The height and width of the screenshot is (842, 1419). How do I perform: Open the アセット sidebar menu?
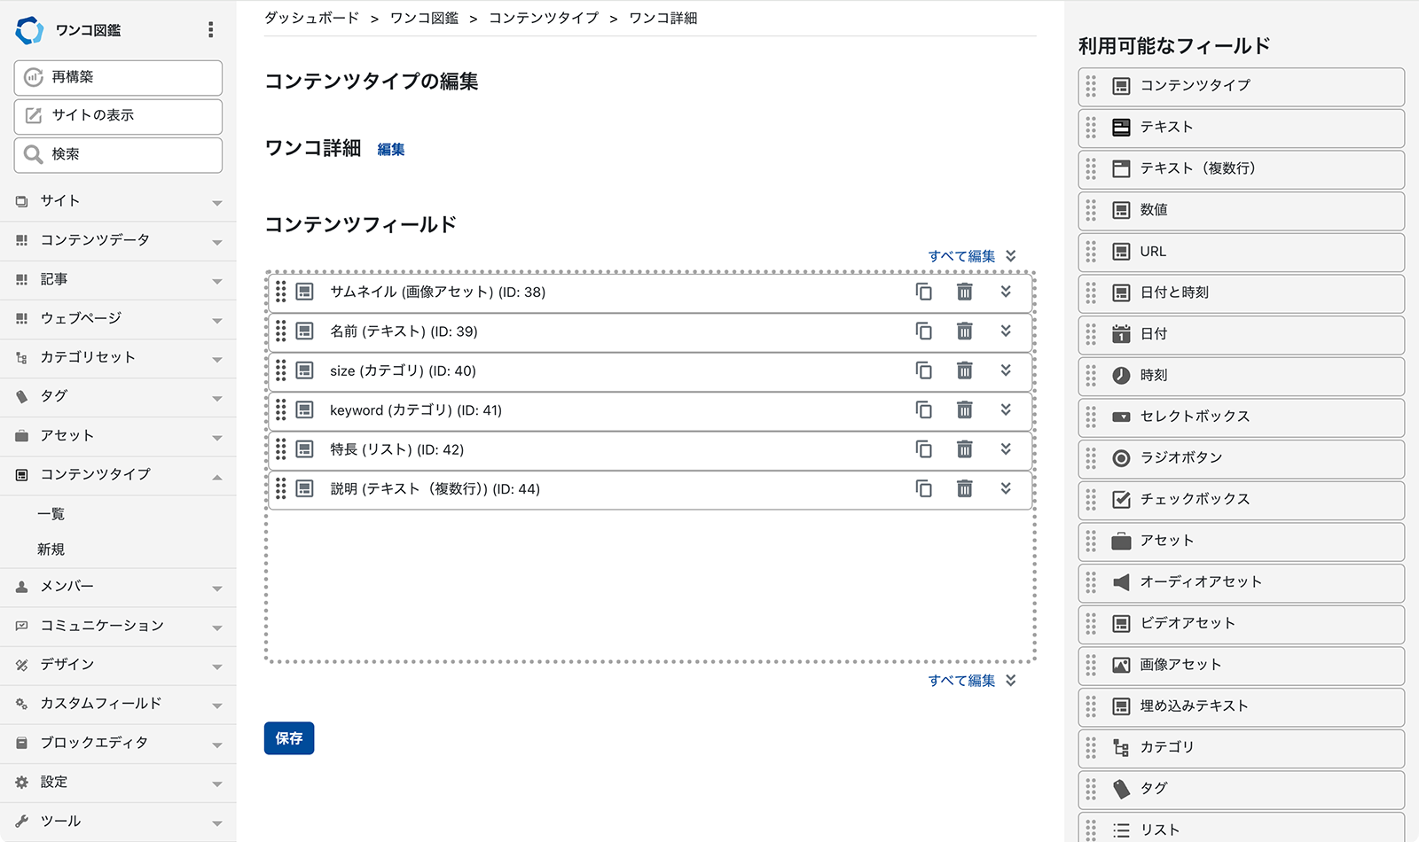[118, 436]
